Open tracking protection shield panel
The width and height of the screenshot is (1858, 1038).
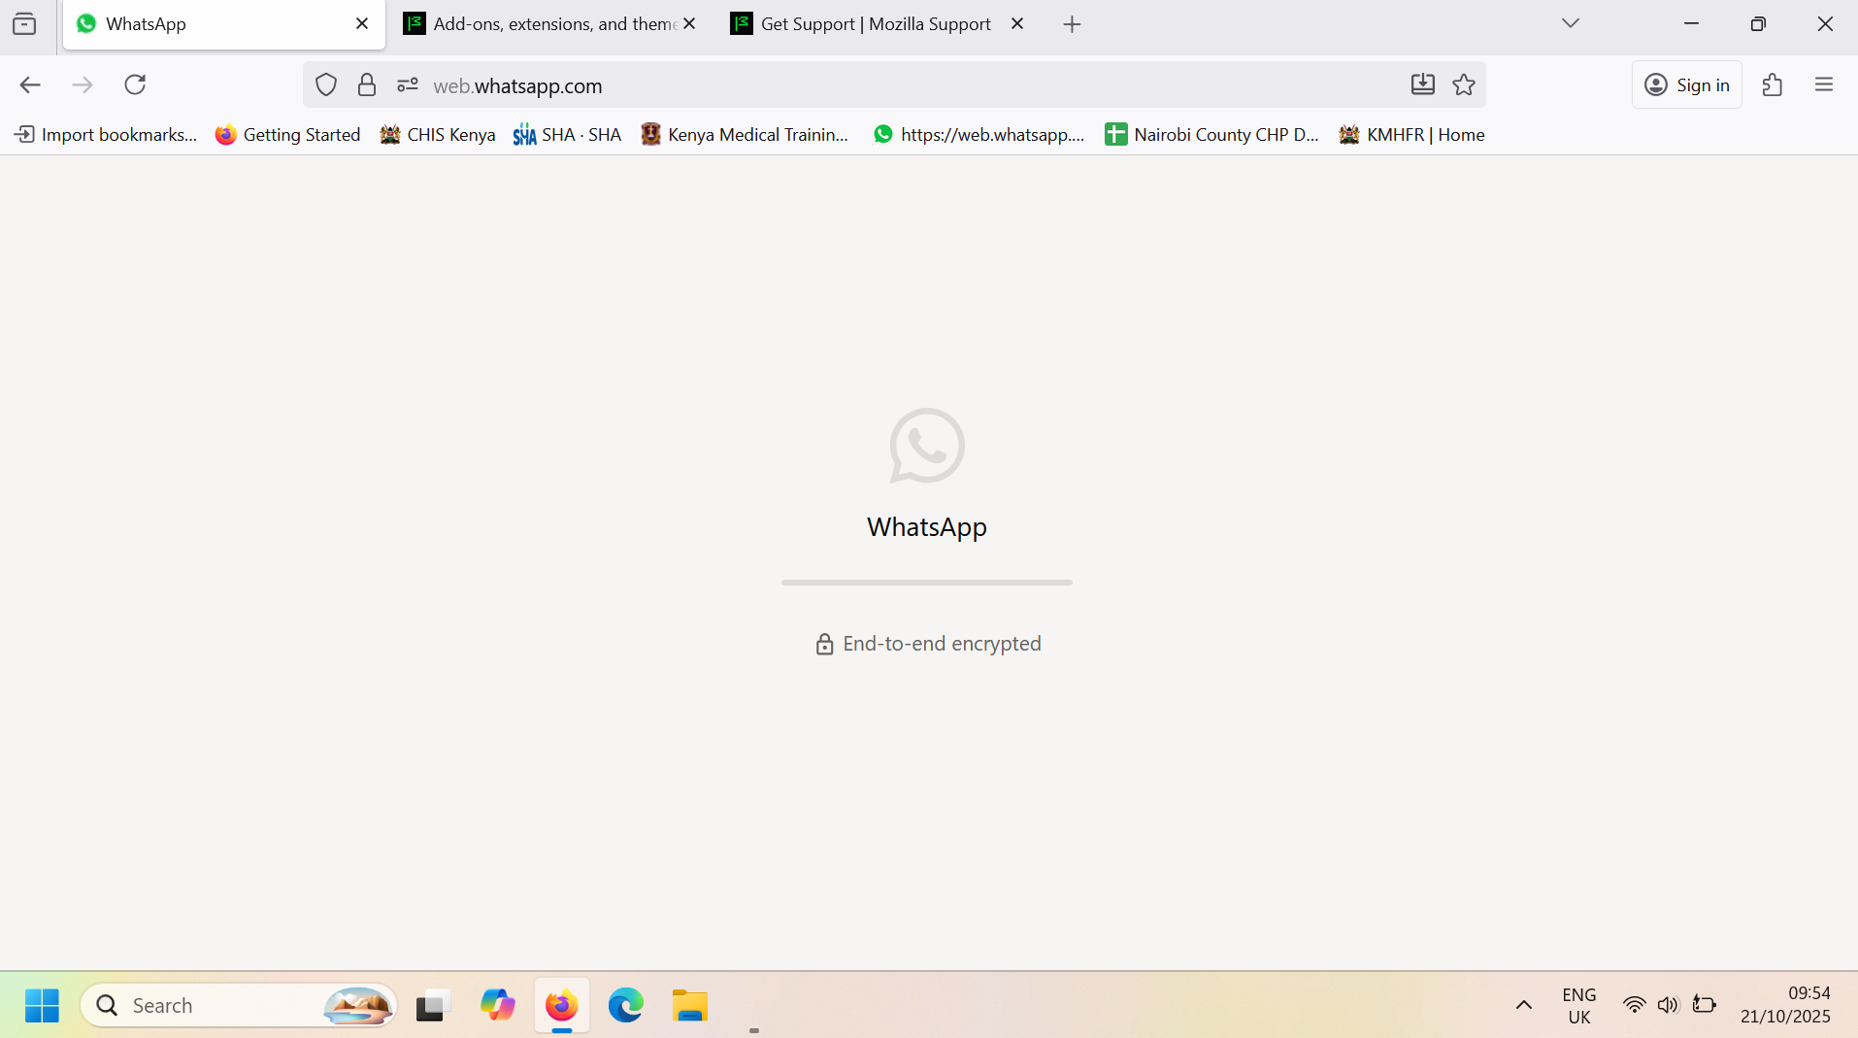point(326,85)
